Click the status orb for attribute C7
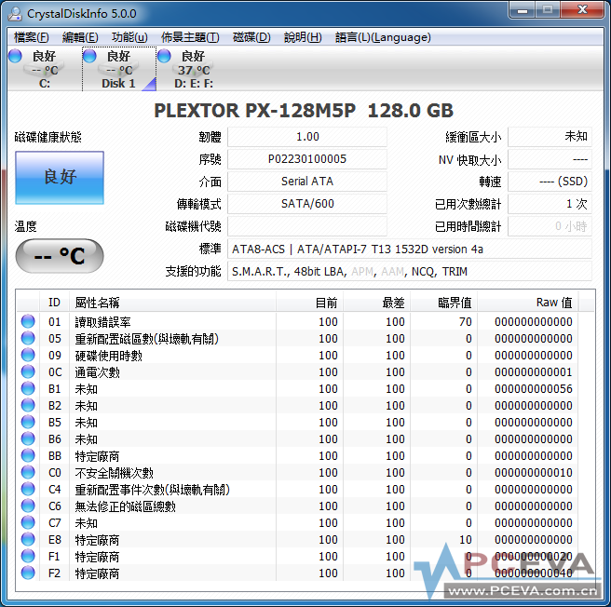611x607 pixels. click(28, 522)
